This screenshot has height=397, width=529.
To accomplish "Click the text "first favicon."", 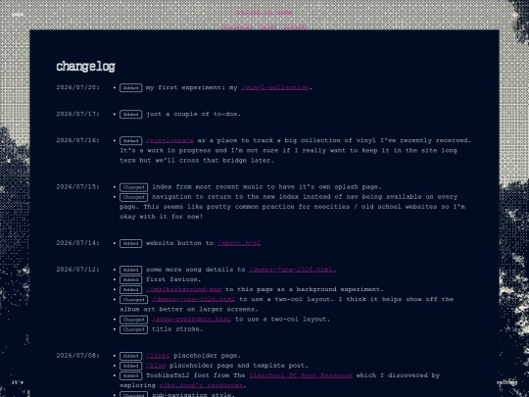I will [x=173, y=279].
